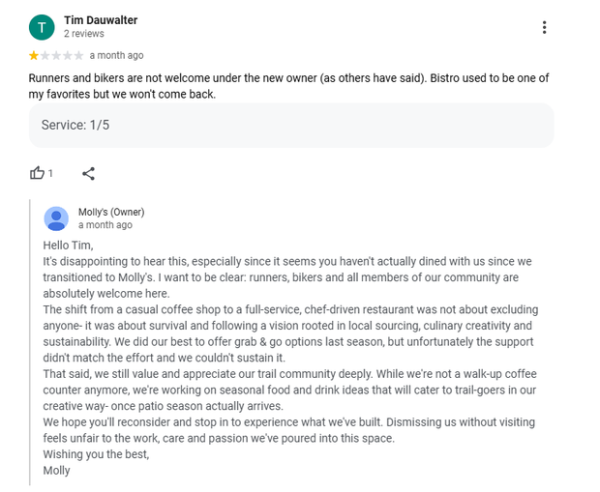The height and width of the screenshot is (492, 600).
Task: Click the '2 reviews' text under the name
Action: (x=84, y=34)
